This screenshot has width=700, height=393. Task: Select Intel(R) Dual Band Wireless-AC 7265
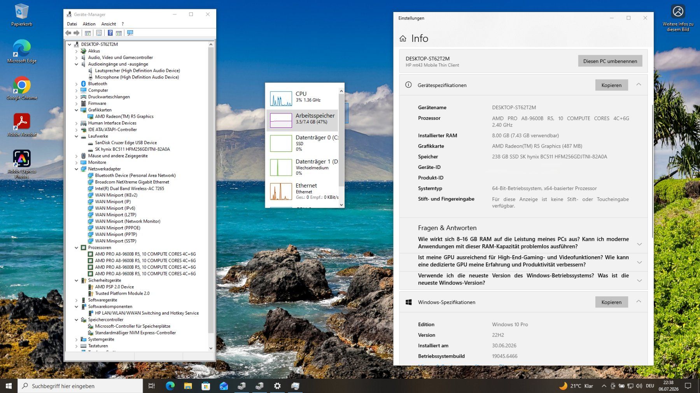click(129, 189)
